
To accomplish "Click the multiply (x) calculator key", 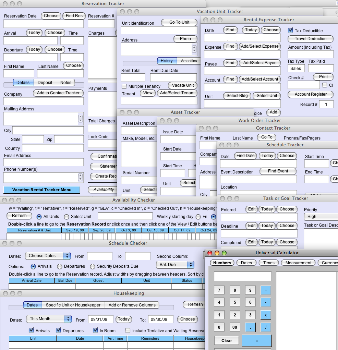I will (266, 315).
